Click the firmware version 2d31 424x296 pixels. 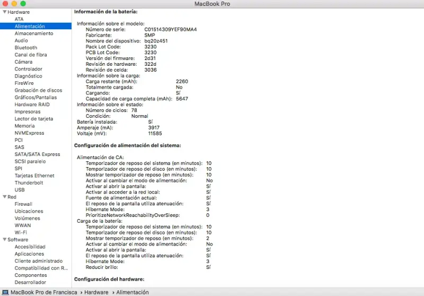click(x=150, y=58)
